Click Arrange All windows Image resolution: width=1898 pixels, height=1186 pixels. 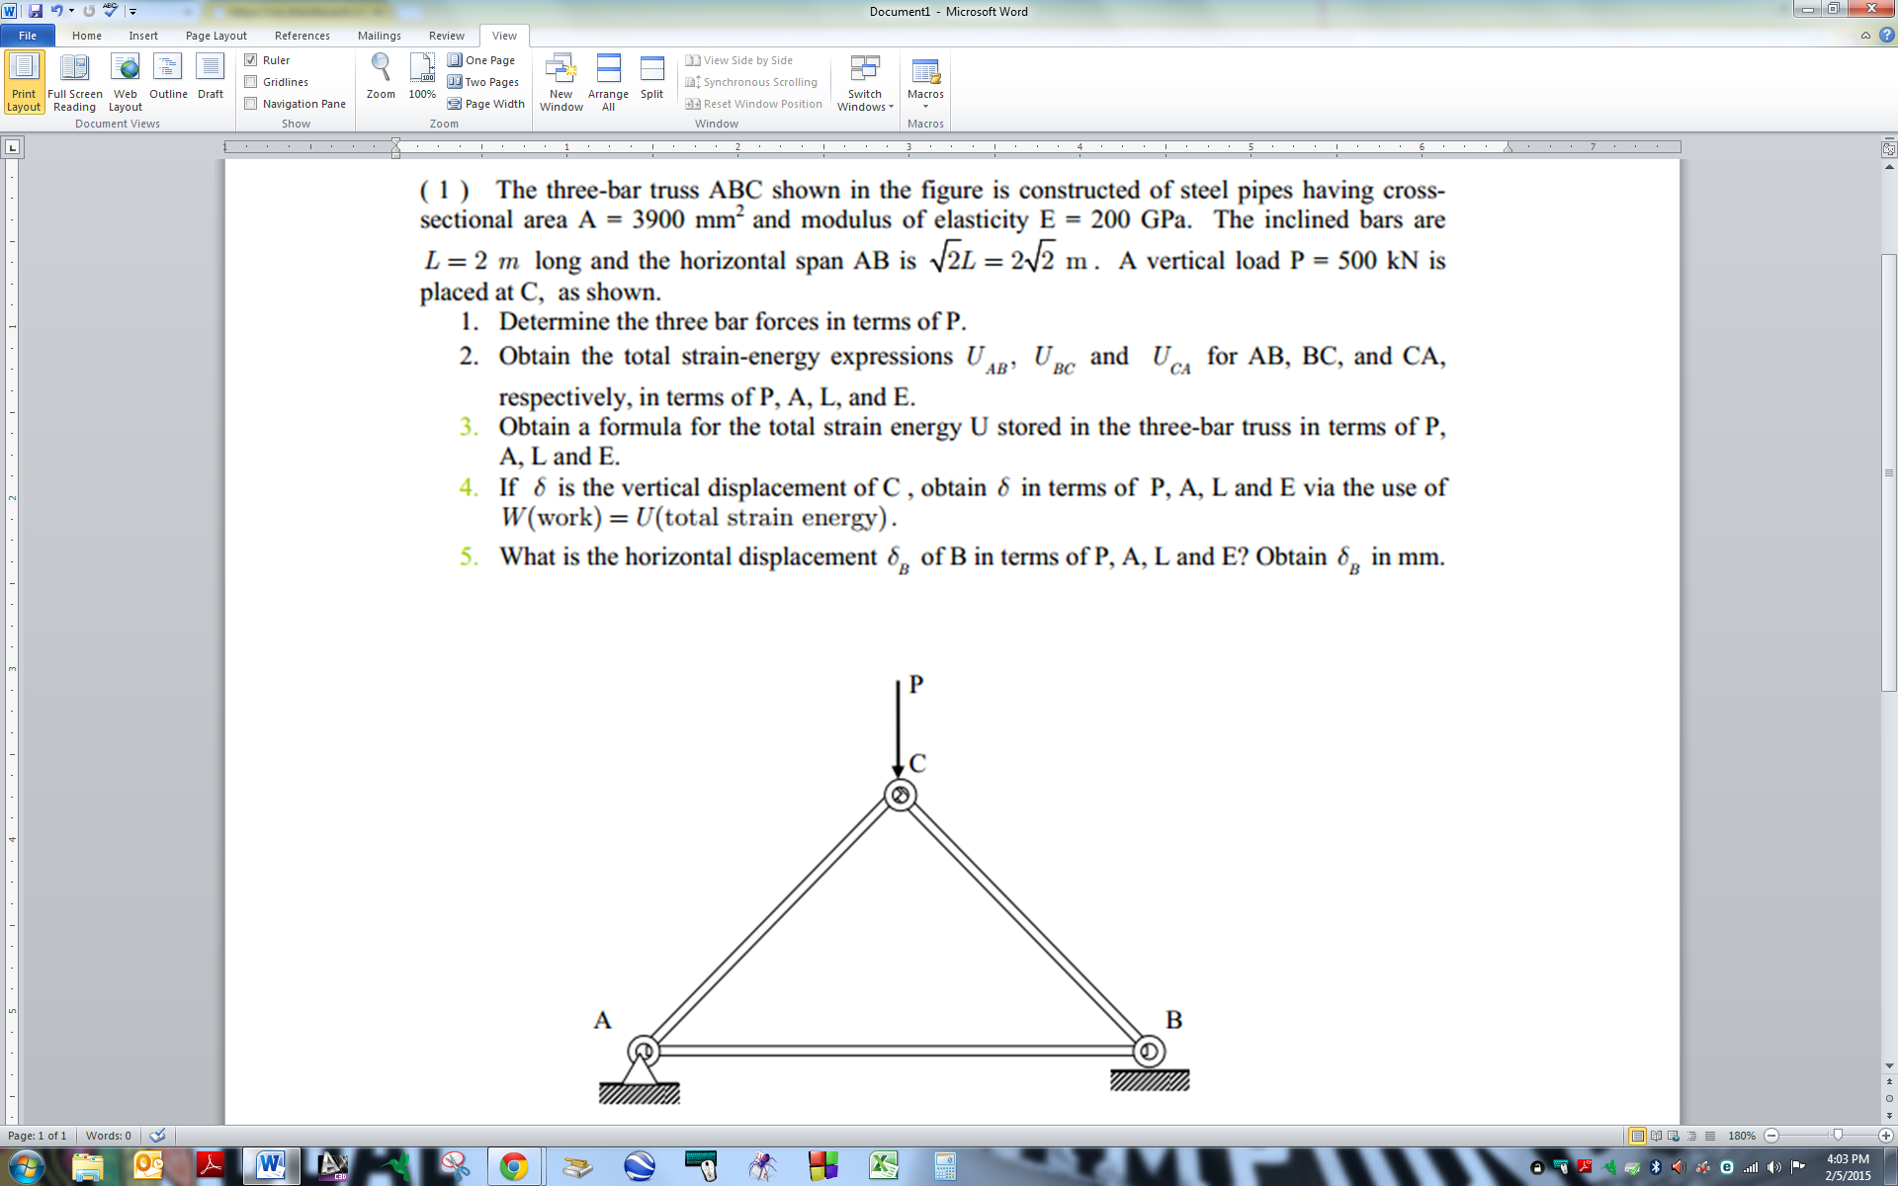point(608,81)
